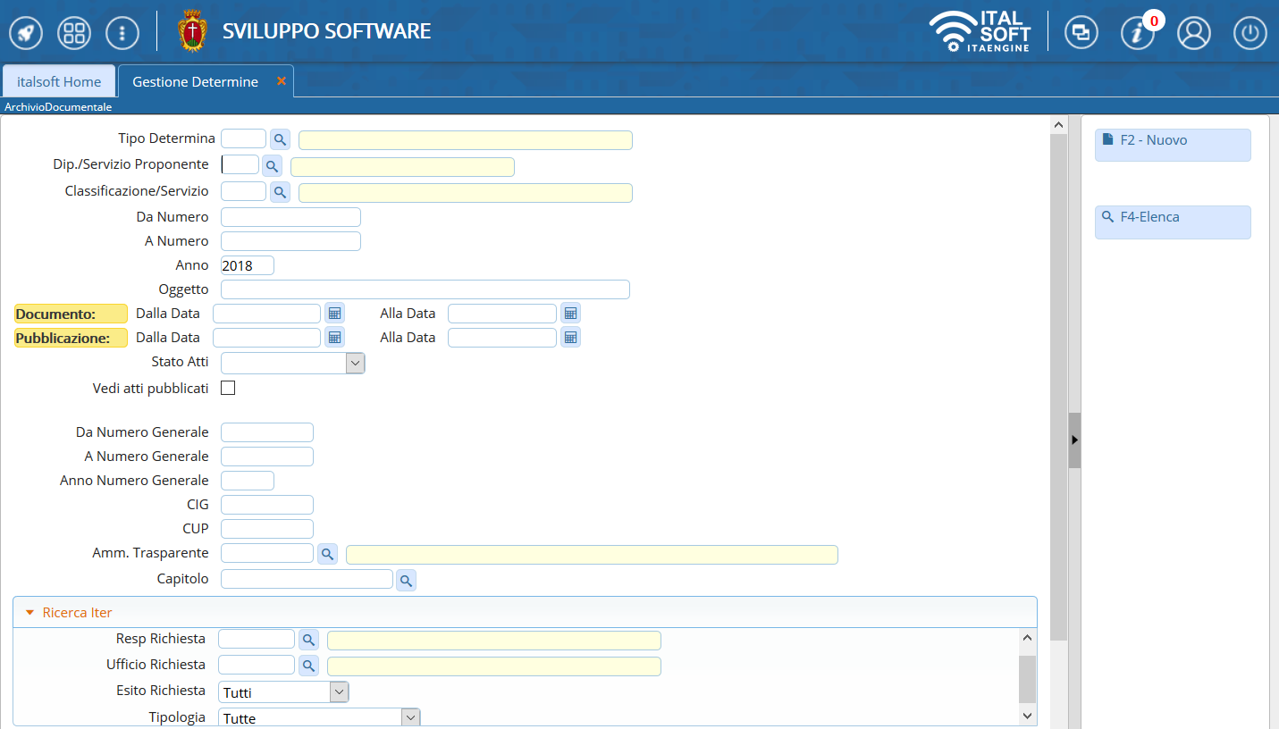
Task: Open calendar for Documento Dalla Data
Action: (334, 314)
